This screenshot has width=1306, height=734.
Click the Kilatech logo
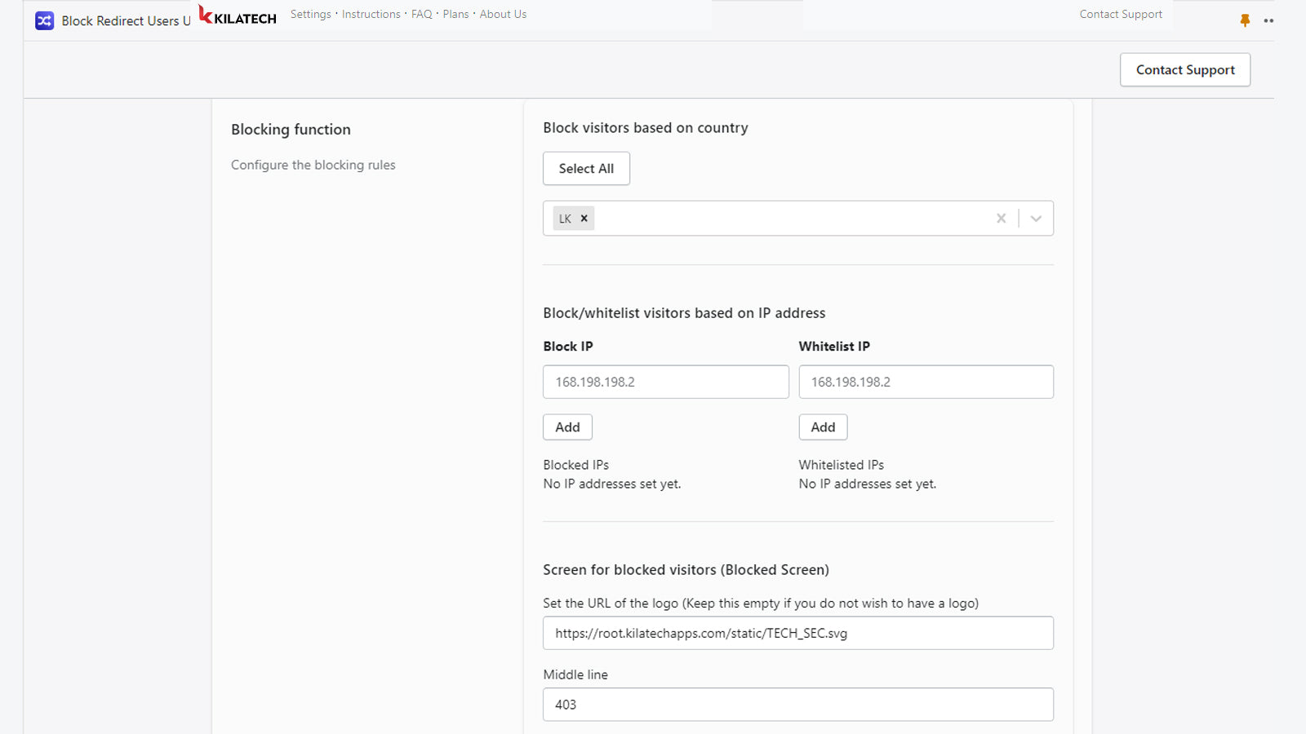pos(238,15)
